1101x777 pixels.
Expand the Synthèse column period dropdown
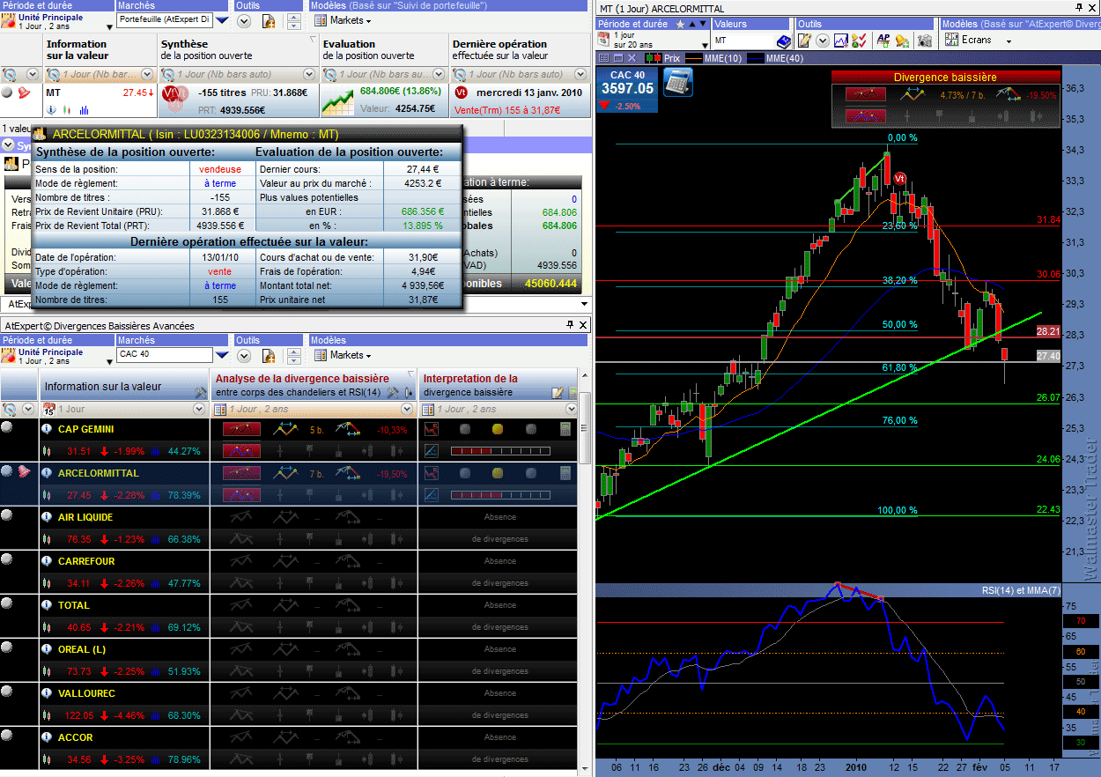pos(309,74)
